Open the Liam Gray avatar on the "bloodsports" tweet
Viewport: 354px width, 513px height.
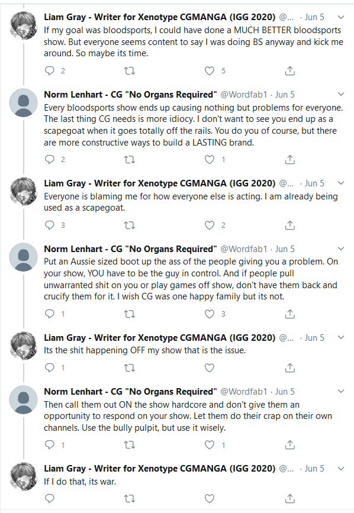click(x=24, y=25)
